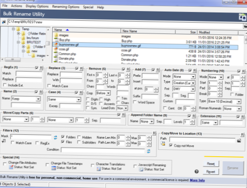247x188 pixels.
Task: Click the AB logo icon in header
Action: click(242, 17)
